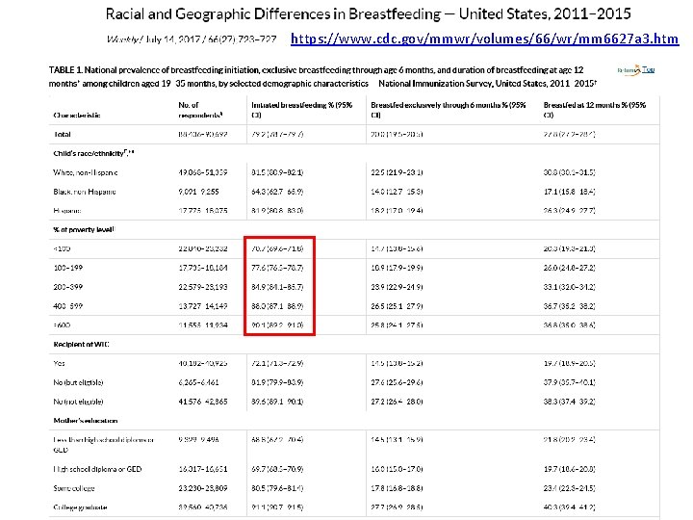Image resolution: width=693 pixels, height=520 pixels.
Task: Click the Hispanic row's respondents count
Action: (x=203, y=211)
